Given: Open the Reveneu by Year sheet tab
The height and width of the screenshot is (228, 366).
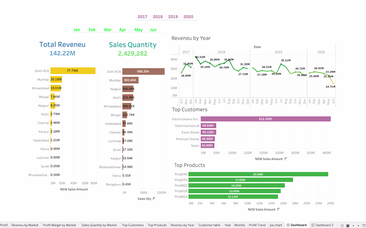Looking at the screenshot, I should pos(182,225).
